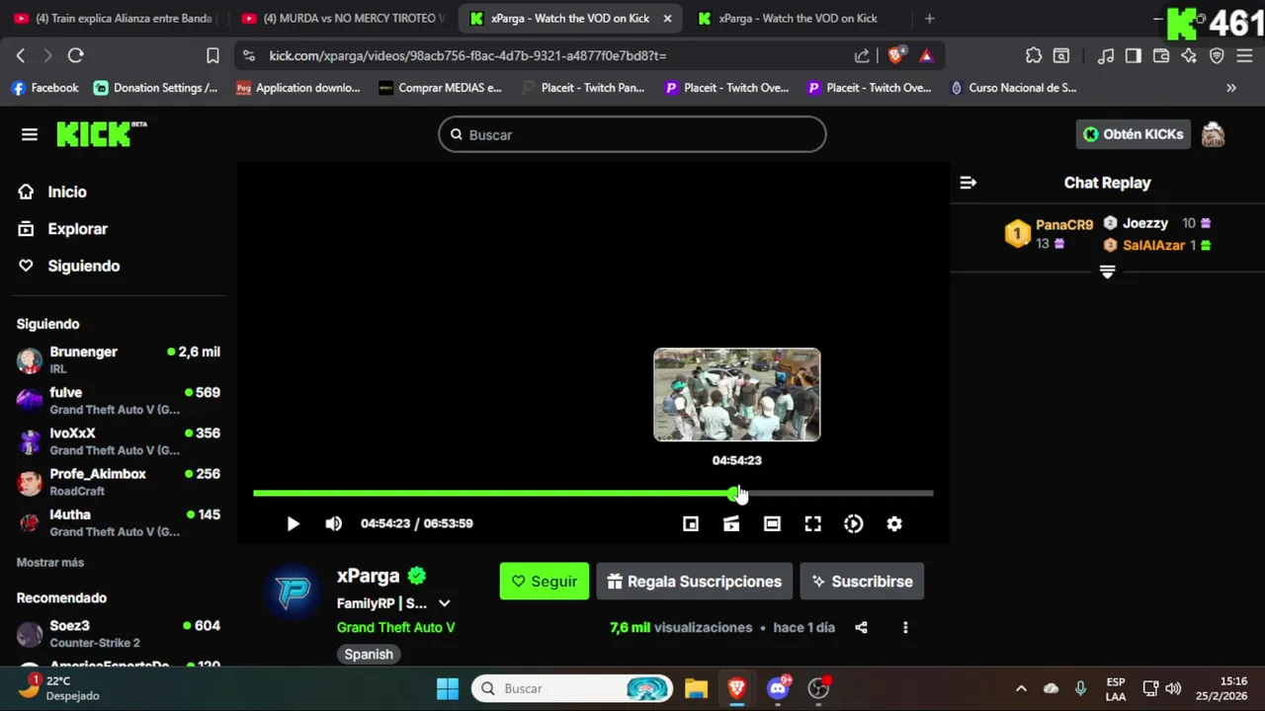Close the active xParga VOD tab
Image resolution: width=1265 pixels, height=711 pixels.
[667, 18]
